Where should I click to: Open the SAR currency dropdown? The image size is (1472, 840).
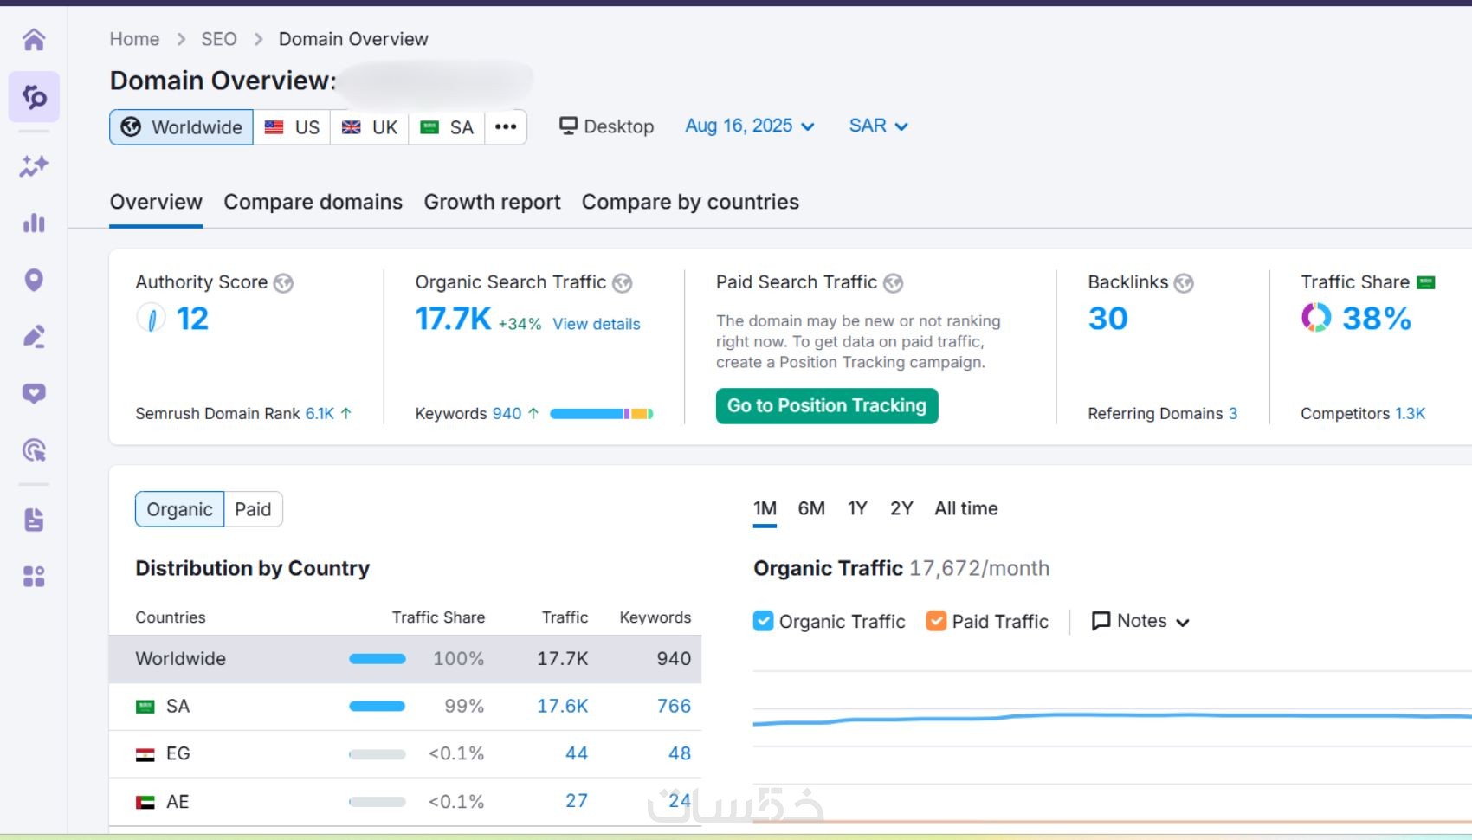point(878,126)
